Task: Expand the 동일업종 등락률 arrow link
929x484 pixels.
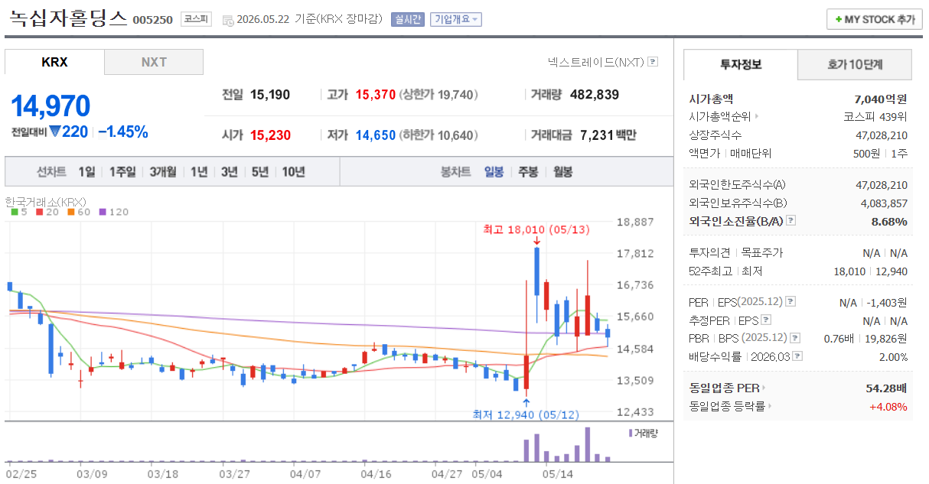Action: pos(768,407)
